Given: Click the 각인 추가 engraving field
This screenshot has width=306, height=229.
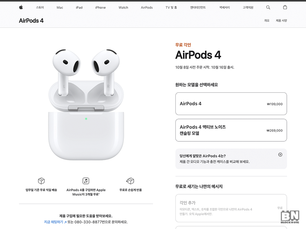Looking at the screenshot, I should pyautogui.click(x=231, y=208).
